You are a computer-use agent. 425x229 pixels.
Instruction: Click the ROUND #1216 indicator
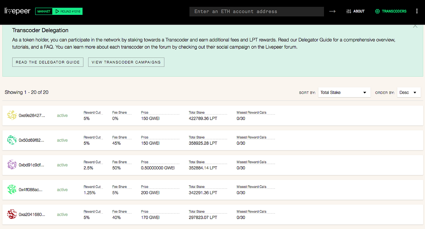pos(67,11)
